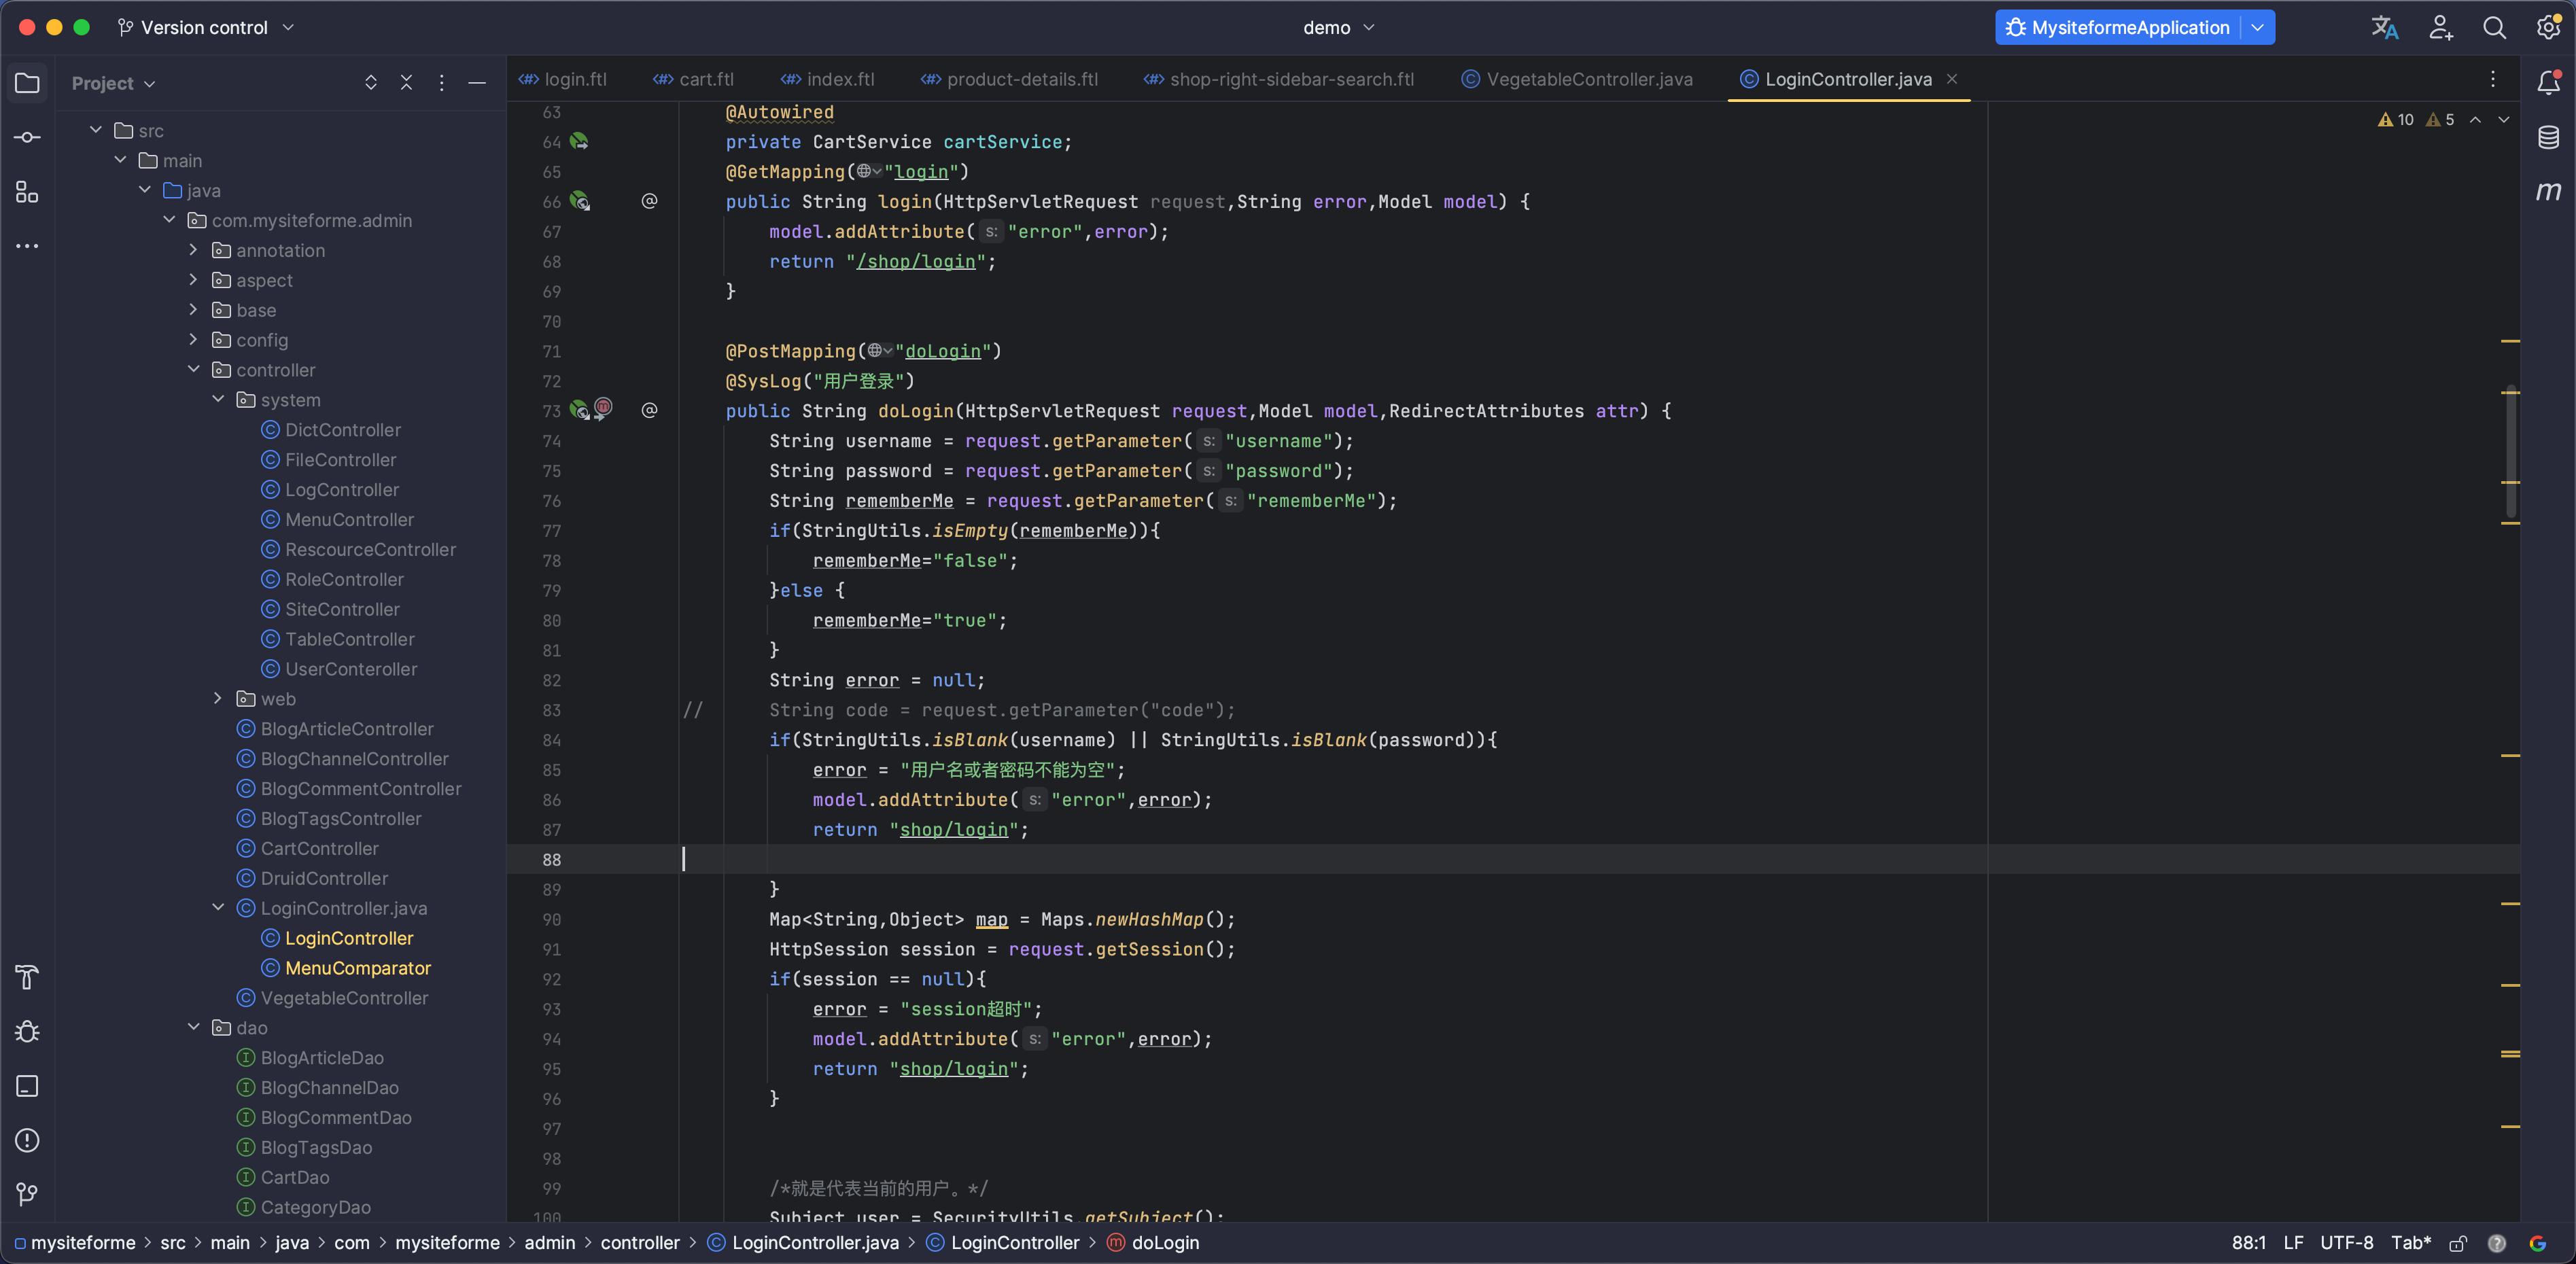Click the Search Everywhere magnifier icon

(2494, 28)
